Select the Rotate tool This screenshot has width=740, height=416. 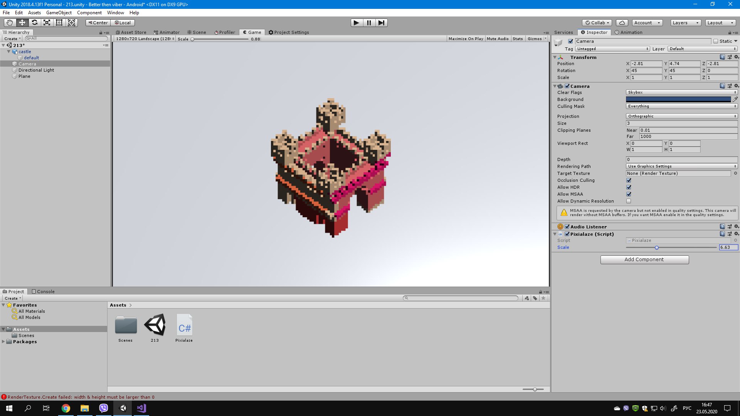click(34, 23)
